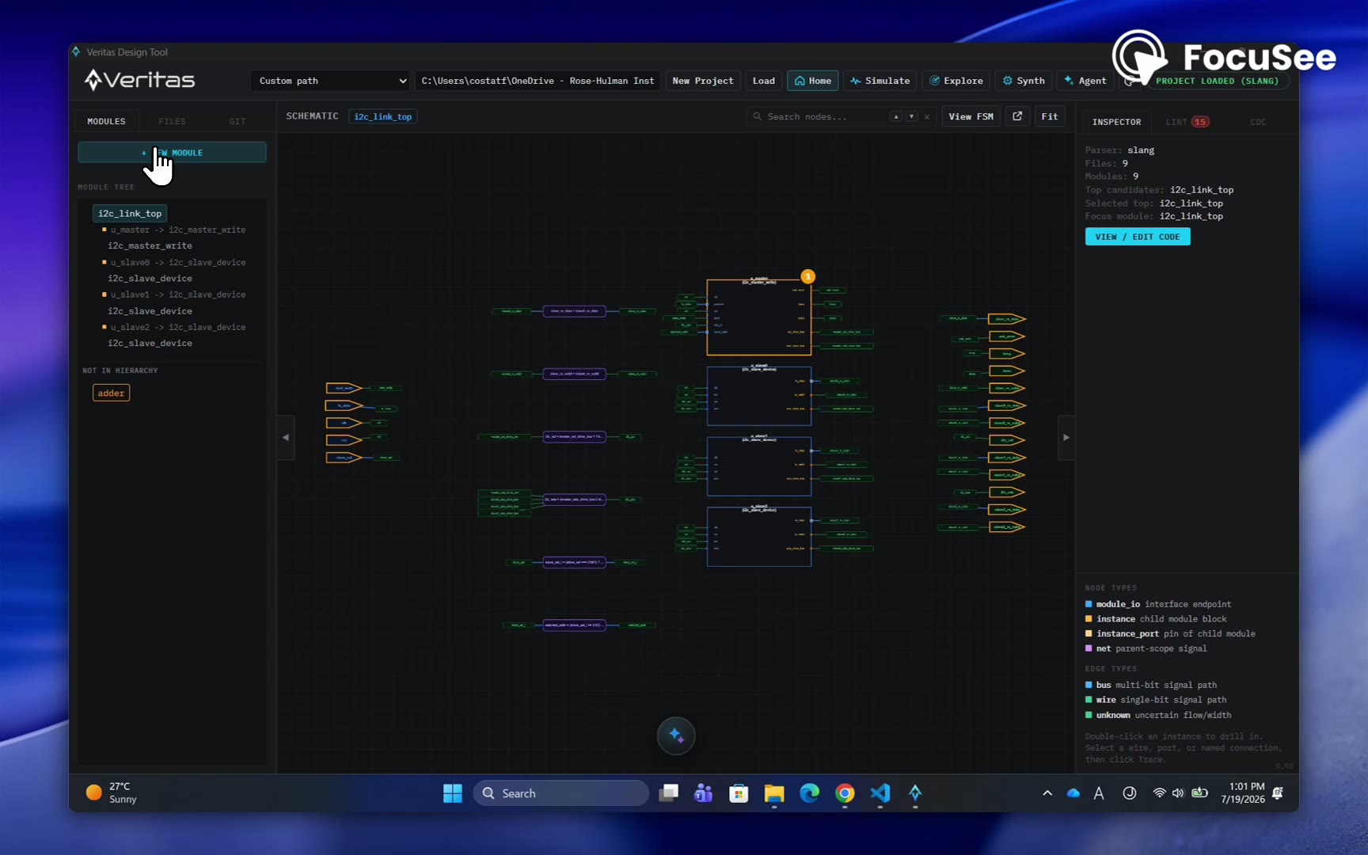Collapse the right inspector panel arrow
This screenshot has height=855, width=1368.
(x=1066, y=437)
